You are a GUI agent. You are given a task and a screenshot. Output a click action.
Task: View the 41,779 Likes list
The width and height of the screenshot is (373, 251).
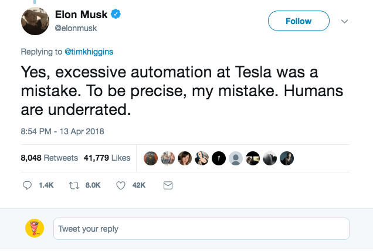tap(107, 158)
